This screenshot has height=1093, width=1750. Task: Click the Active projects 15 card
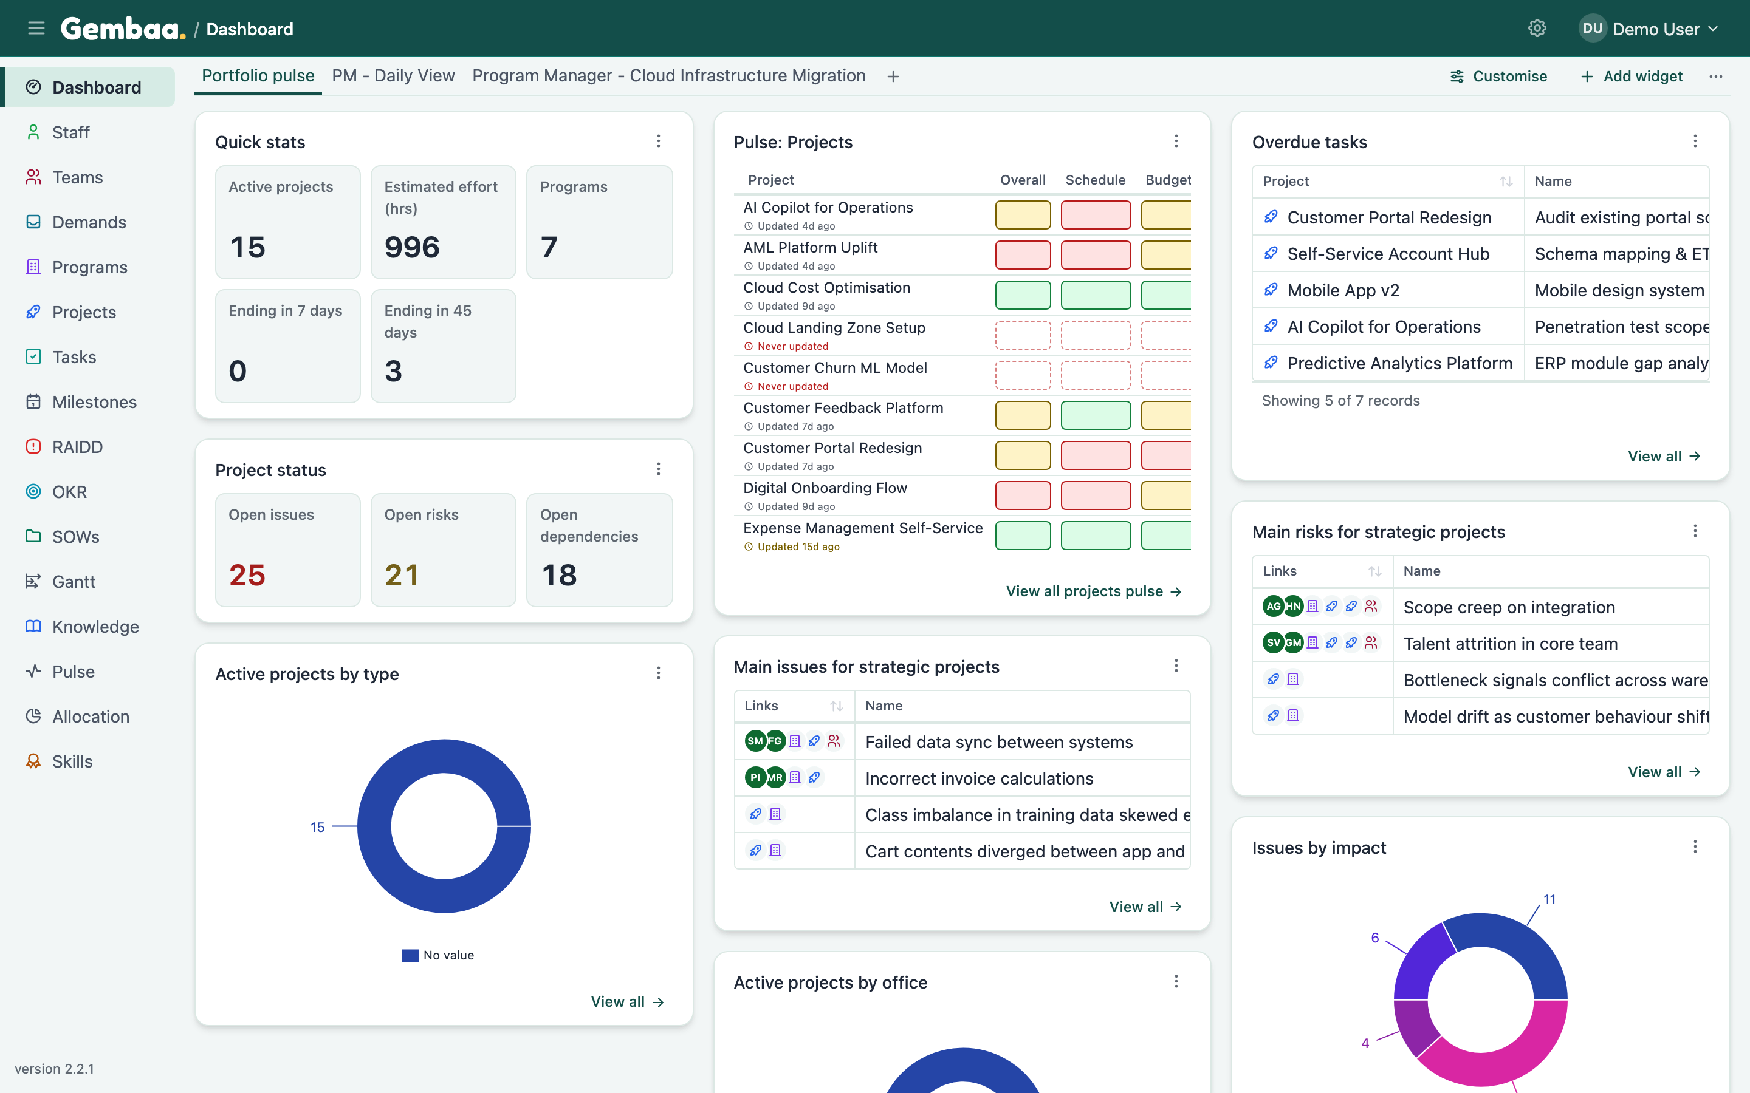pyautogui.click(x=288, y=222)
